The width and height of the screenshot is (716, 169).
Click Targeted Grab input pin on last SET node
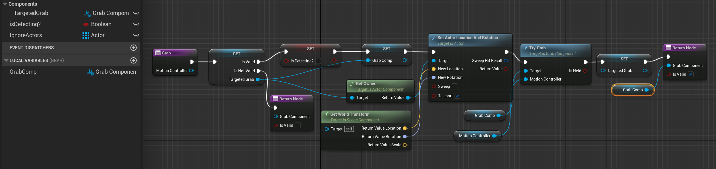[603, 71]
